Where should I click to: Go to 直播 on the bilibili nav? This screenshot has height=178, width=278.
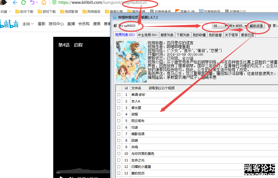click(x=71, y=24)
